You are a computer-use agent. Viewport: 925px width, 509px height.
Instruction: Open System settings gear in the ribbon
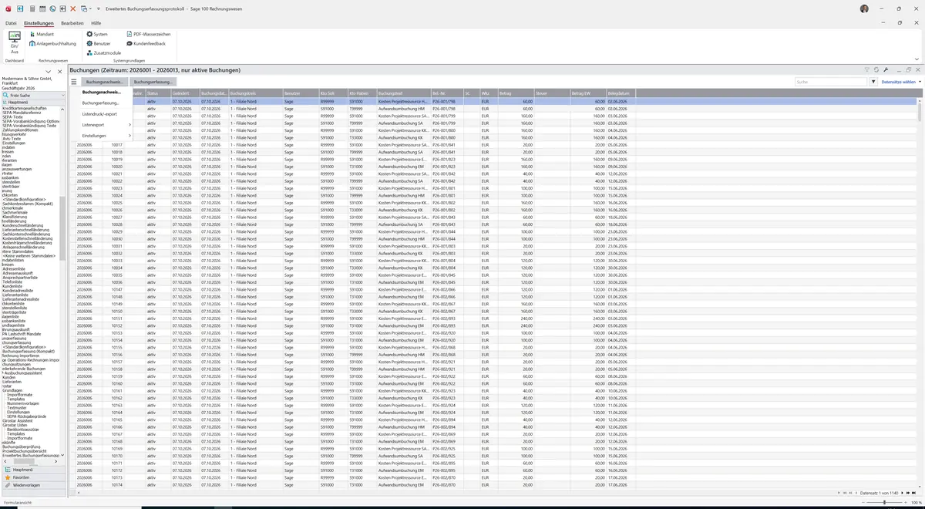(96, 34)
